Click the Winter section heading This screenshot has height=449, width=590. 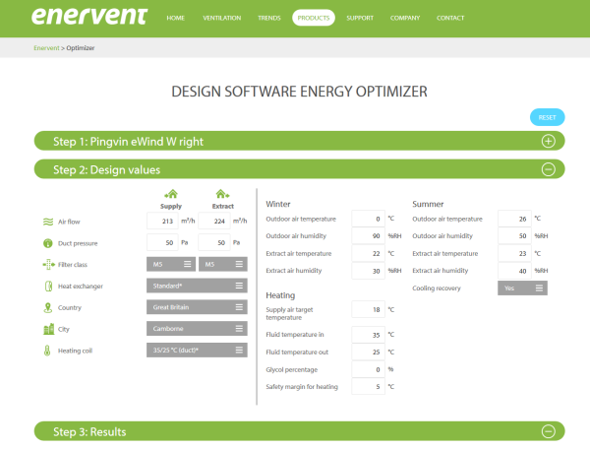(278, 204)
